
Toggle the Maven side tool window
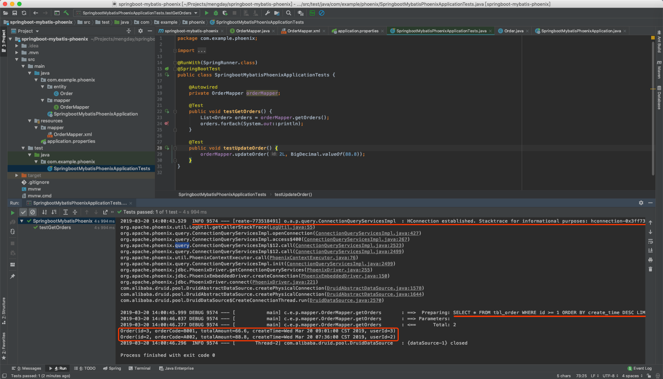[659, 70]
